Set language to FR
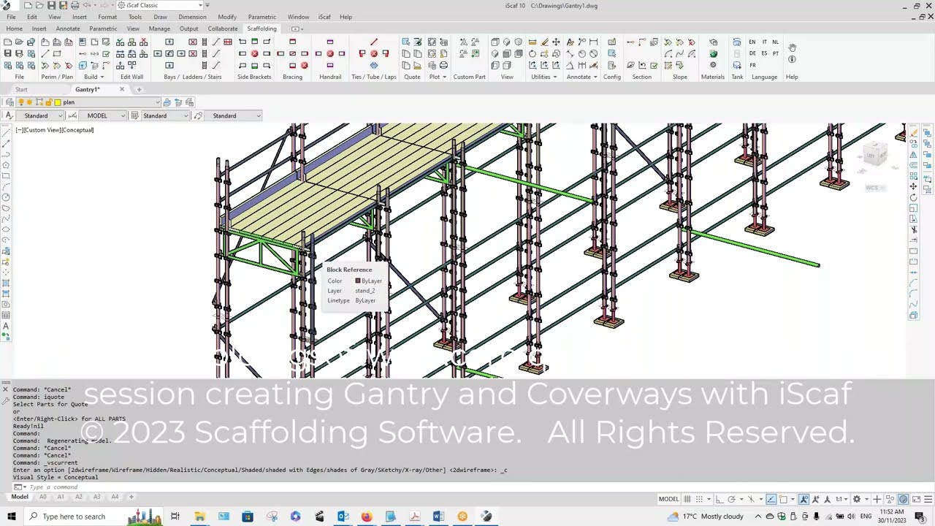This screenshot has height=526, width=935. point(752,65)
